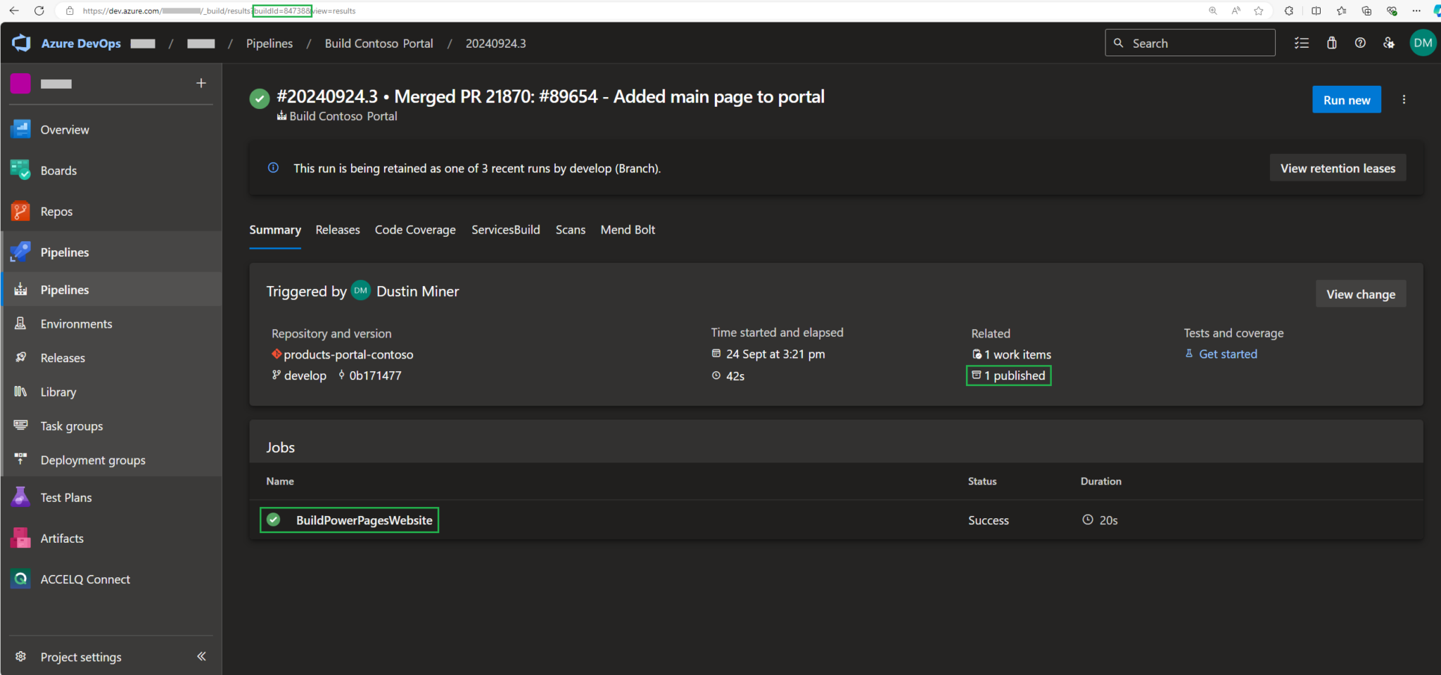Open Task groups in the sidebar
This screenshot has width=1441, height=675.
[x=71, y=425]
